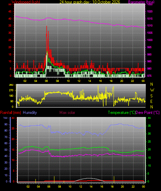Click the 40 value on the green temperature axis
This screenshot has height=191, width=161.
pos(149,118)
